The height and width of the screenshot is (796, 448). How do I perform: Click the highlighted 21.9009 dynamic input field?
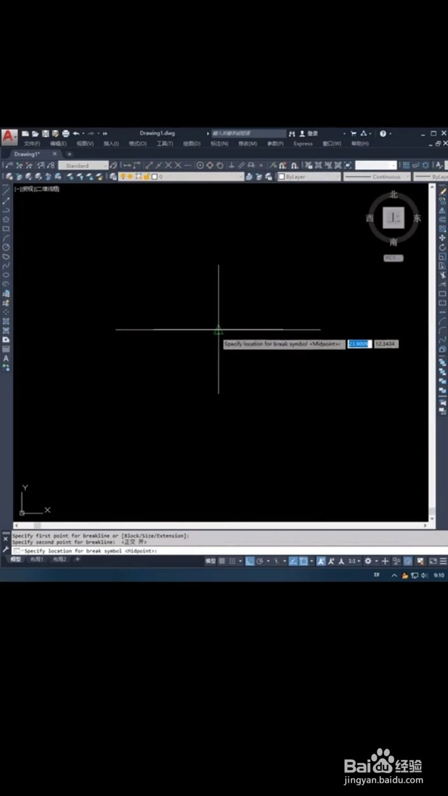coord(360,343)
